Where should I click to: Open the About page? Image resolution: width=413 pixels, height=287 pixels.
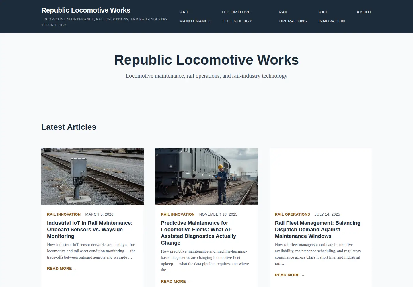(x=364, y=12)
